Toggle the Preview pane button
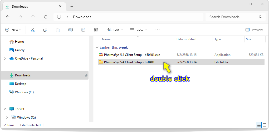Viewport: 269px width, 132px height. (254, 30)
